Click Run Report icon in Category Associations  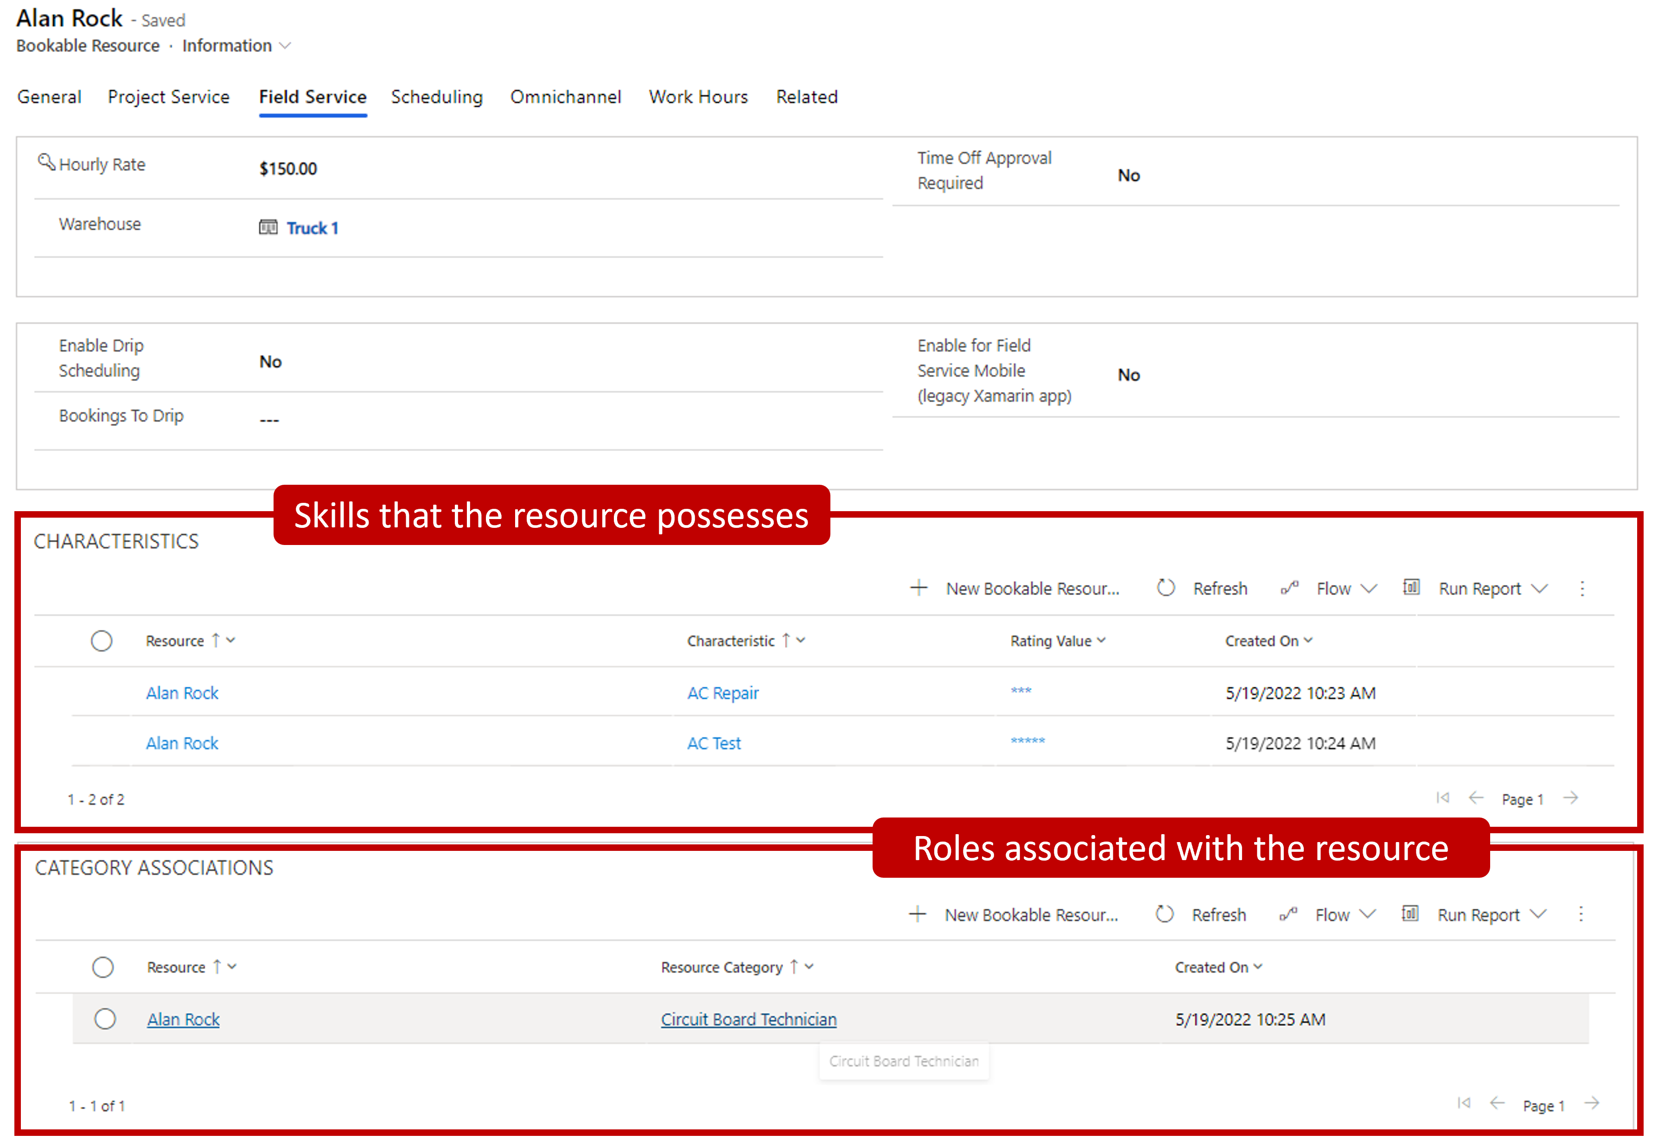click(1410, 913)
